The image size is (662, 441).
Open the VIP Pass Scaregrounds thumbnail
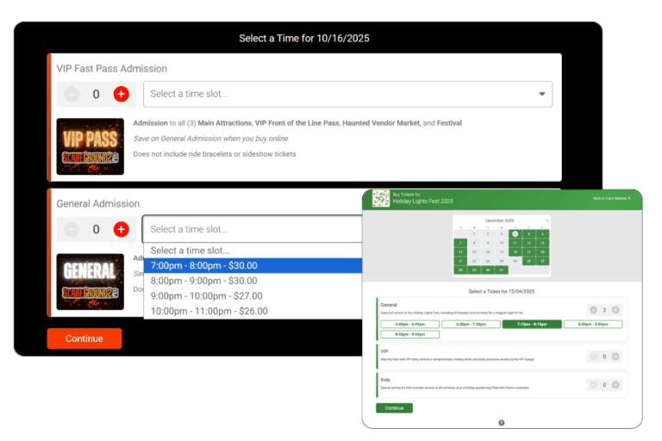(90, 146)
